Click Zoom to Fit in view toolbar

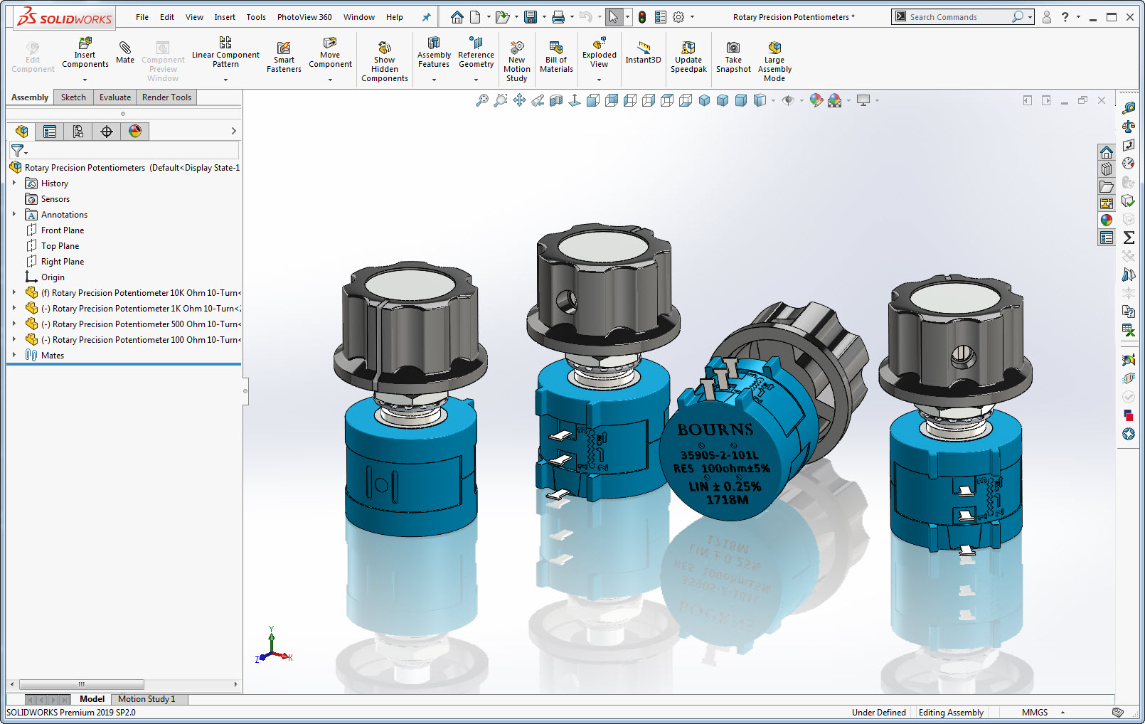(x=482, y=100)
